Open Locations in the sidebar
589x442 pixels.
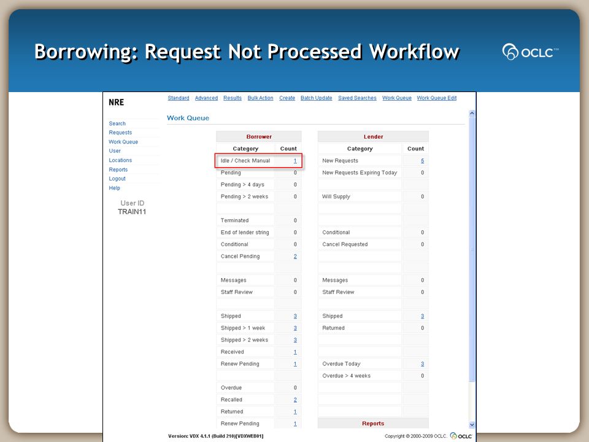[x=120, y=160]
